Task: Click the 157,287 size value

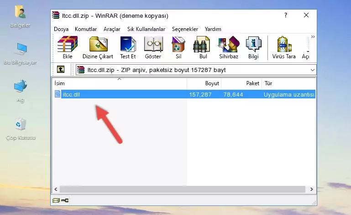Action: (x=200, y=95)
